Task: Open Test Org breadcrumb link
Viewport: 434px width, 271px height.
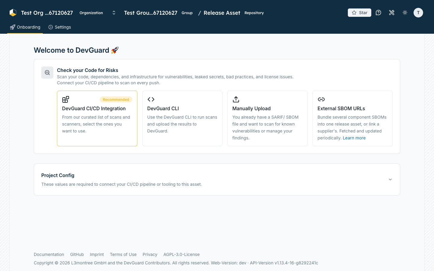Action: (x=47, y=13)
